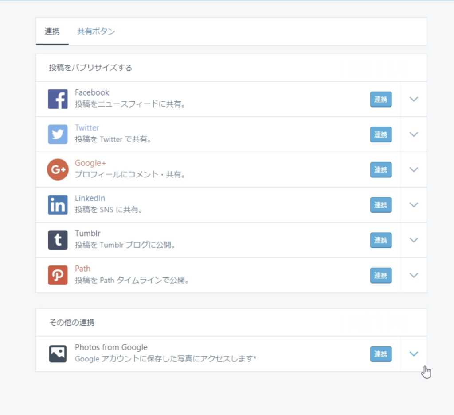Image resolution: width=454 pixels, height=415 pixels.
Task: Click the Google アカウントに保存した写真 description
Action: 165,359
